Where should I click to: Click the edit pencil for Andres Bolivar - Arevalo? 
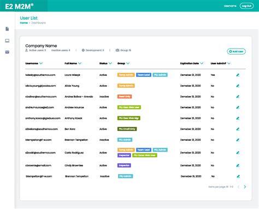click(x=238, y=97)
